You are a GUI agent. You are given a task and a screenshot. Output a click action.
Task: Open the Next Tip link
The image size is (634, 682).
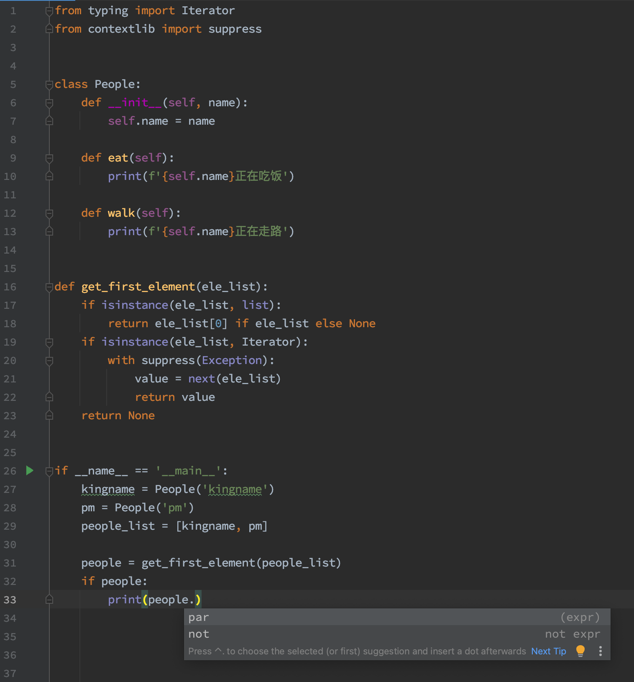pos(548,651)
